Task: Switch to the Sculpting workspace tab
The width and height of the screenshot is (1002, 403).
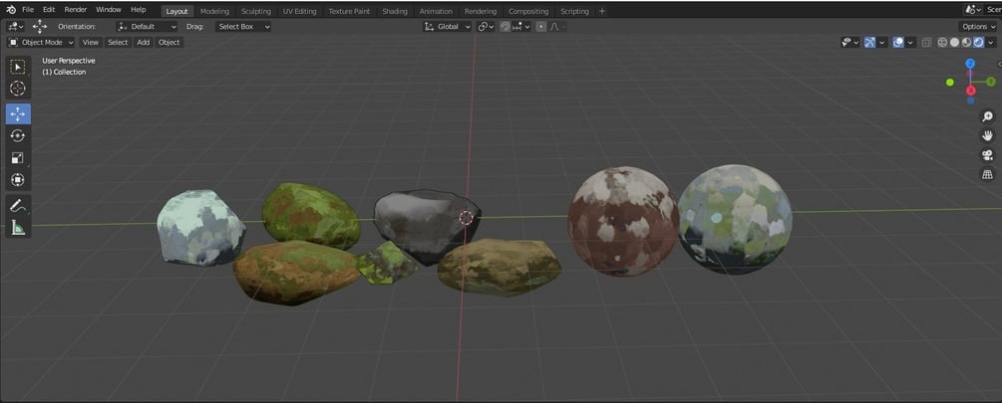Action: click(x=255, y=11)
